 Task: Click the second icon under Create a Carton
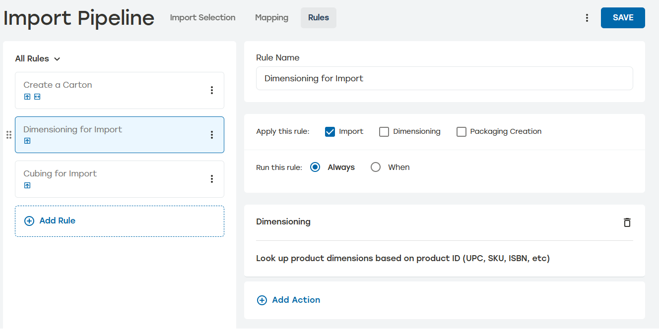pyautogui.click(x=37, y=97)
